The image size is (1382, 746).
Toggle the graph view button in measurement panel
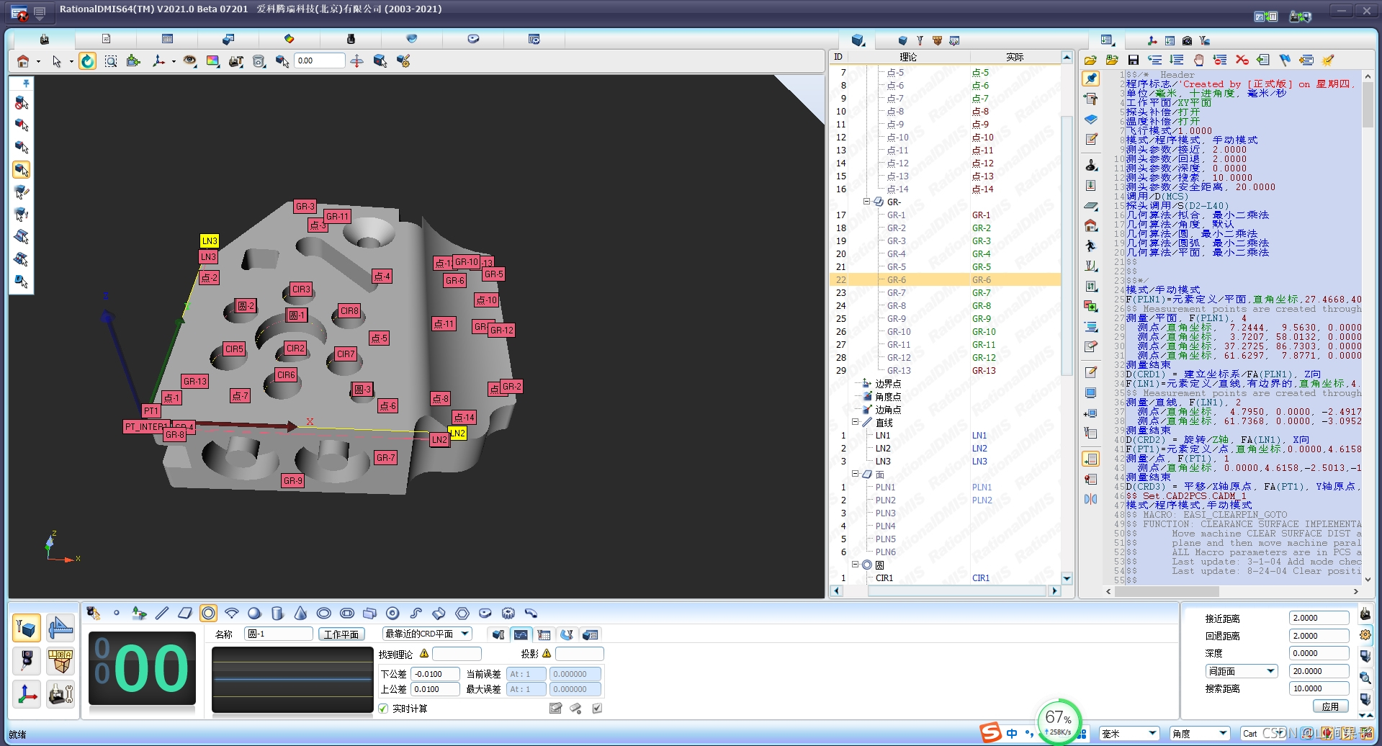521,634
